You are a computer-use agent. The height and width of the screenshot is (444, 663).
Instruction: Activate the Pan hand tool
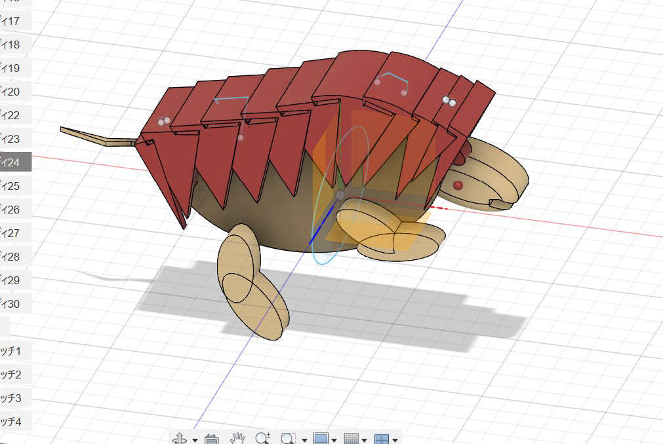pos(237,439)
